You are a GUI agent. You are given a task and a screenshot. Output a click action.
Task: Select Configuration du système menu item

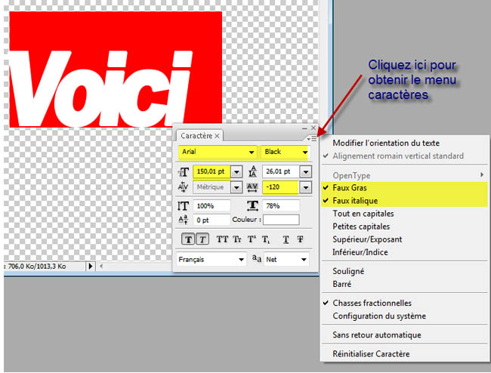[405, 316]
